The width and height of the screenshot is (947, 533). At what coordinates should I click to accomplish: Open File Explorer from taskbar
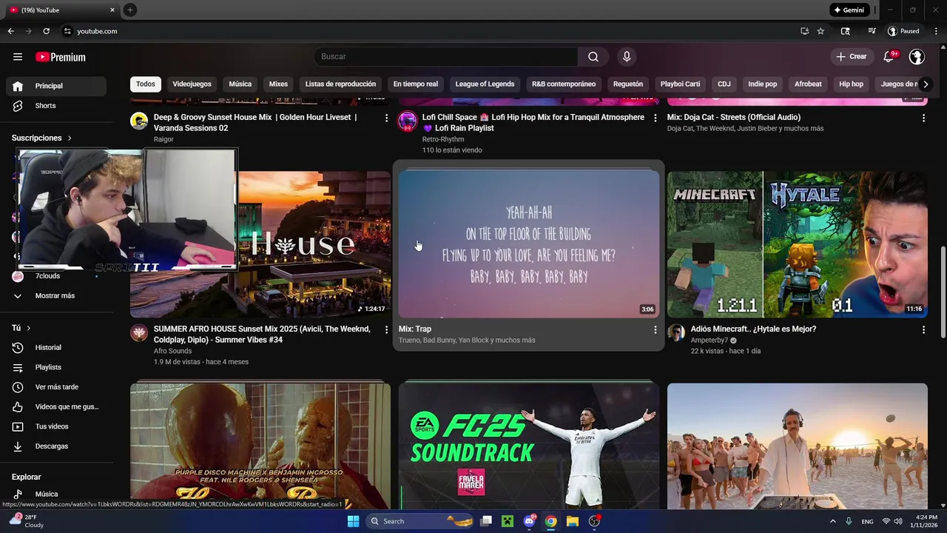point(572,521)
